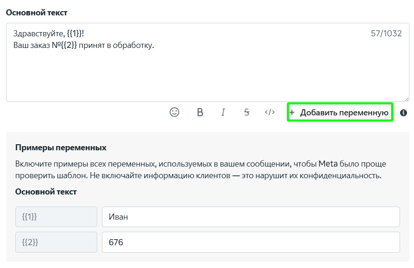Screen dimensions: 414x268
Task: Click the plus icon of Добавить переменную
Action: tap(292, 113)
